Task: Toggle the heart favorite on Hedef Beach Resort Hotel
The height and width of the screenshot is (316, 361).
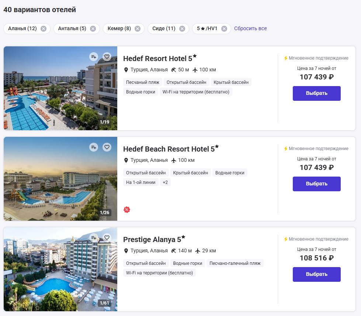Action: pyautogui.click(x=107, y=147)
